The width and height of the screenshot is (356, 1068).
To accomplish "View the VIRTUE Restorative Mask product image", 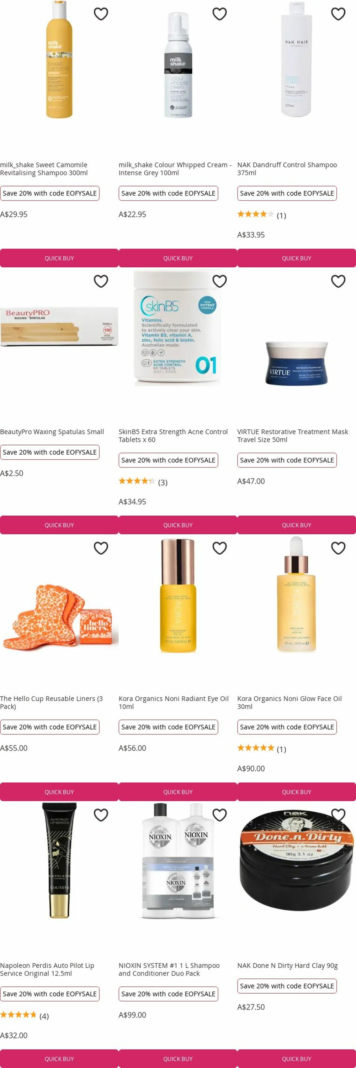I will tap(296, 363).
